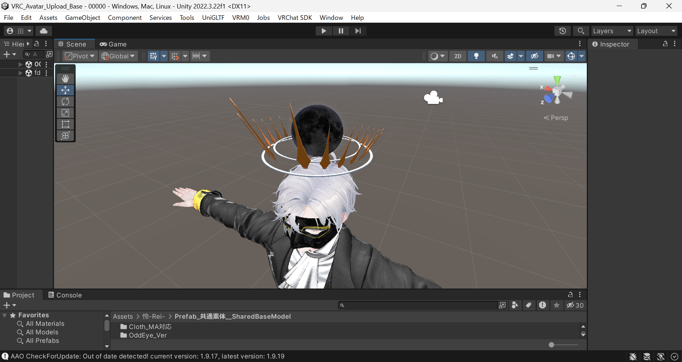Select the Scale tool
The image size is (682, 362).
click(65, 113)
